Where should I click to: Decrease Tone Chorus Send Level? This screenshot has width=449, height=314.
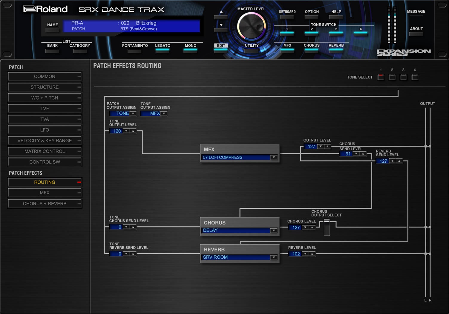(x=126, y=227)
